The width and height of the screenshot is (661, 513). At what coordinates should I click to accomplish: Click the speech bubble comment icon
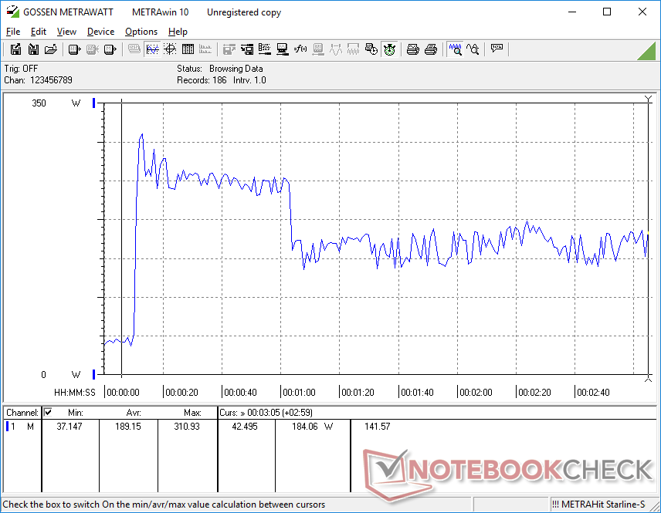(497, 49)
